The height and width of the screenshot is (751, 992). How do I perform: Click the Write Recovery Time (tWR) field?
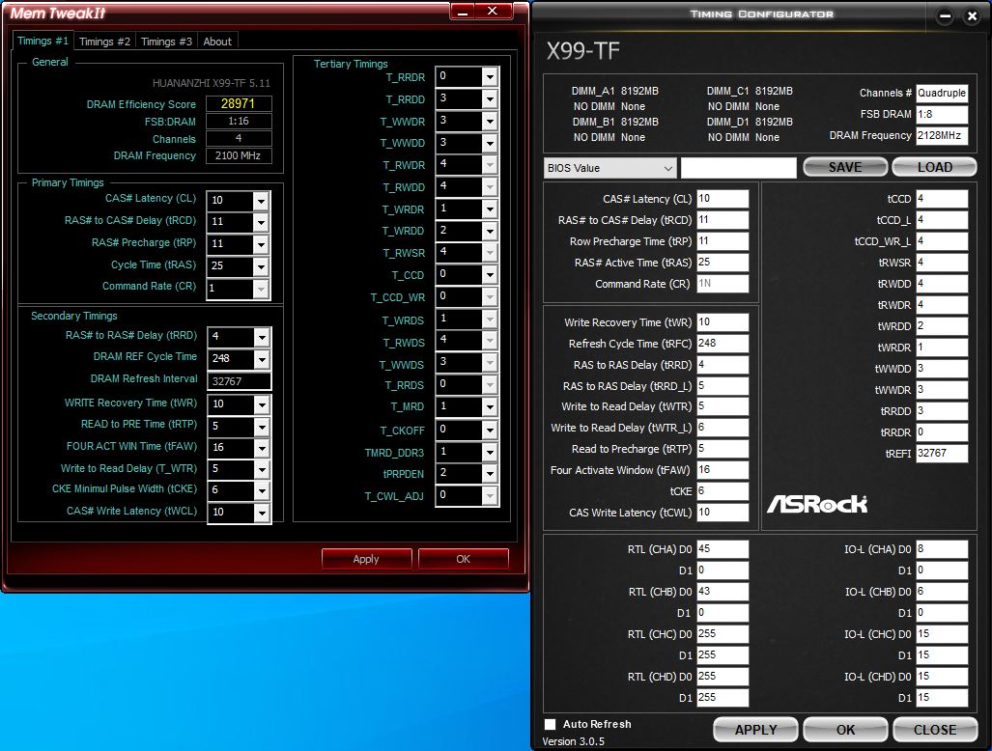723,322
